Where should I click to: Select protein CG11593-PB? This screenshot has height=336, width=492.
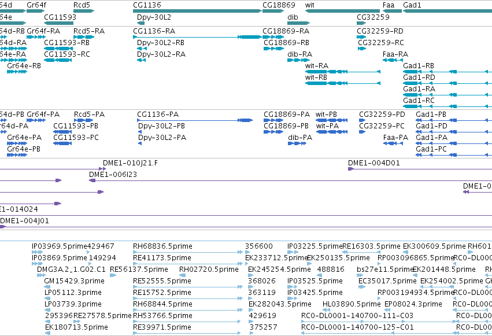pyautogui.click(x=62, y=132)
